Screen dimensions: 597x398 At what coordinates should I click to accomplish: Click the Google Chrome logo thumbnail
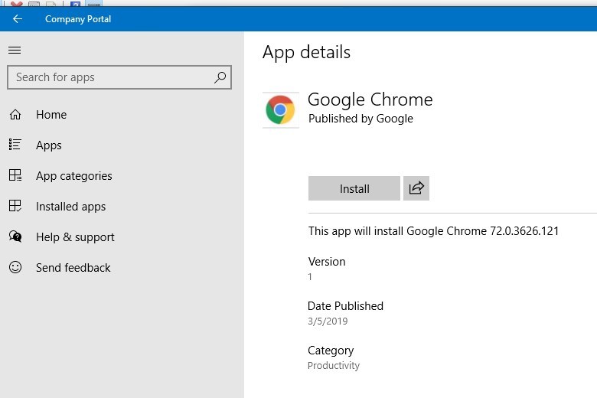click(281, 110)
